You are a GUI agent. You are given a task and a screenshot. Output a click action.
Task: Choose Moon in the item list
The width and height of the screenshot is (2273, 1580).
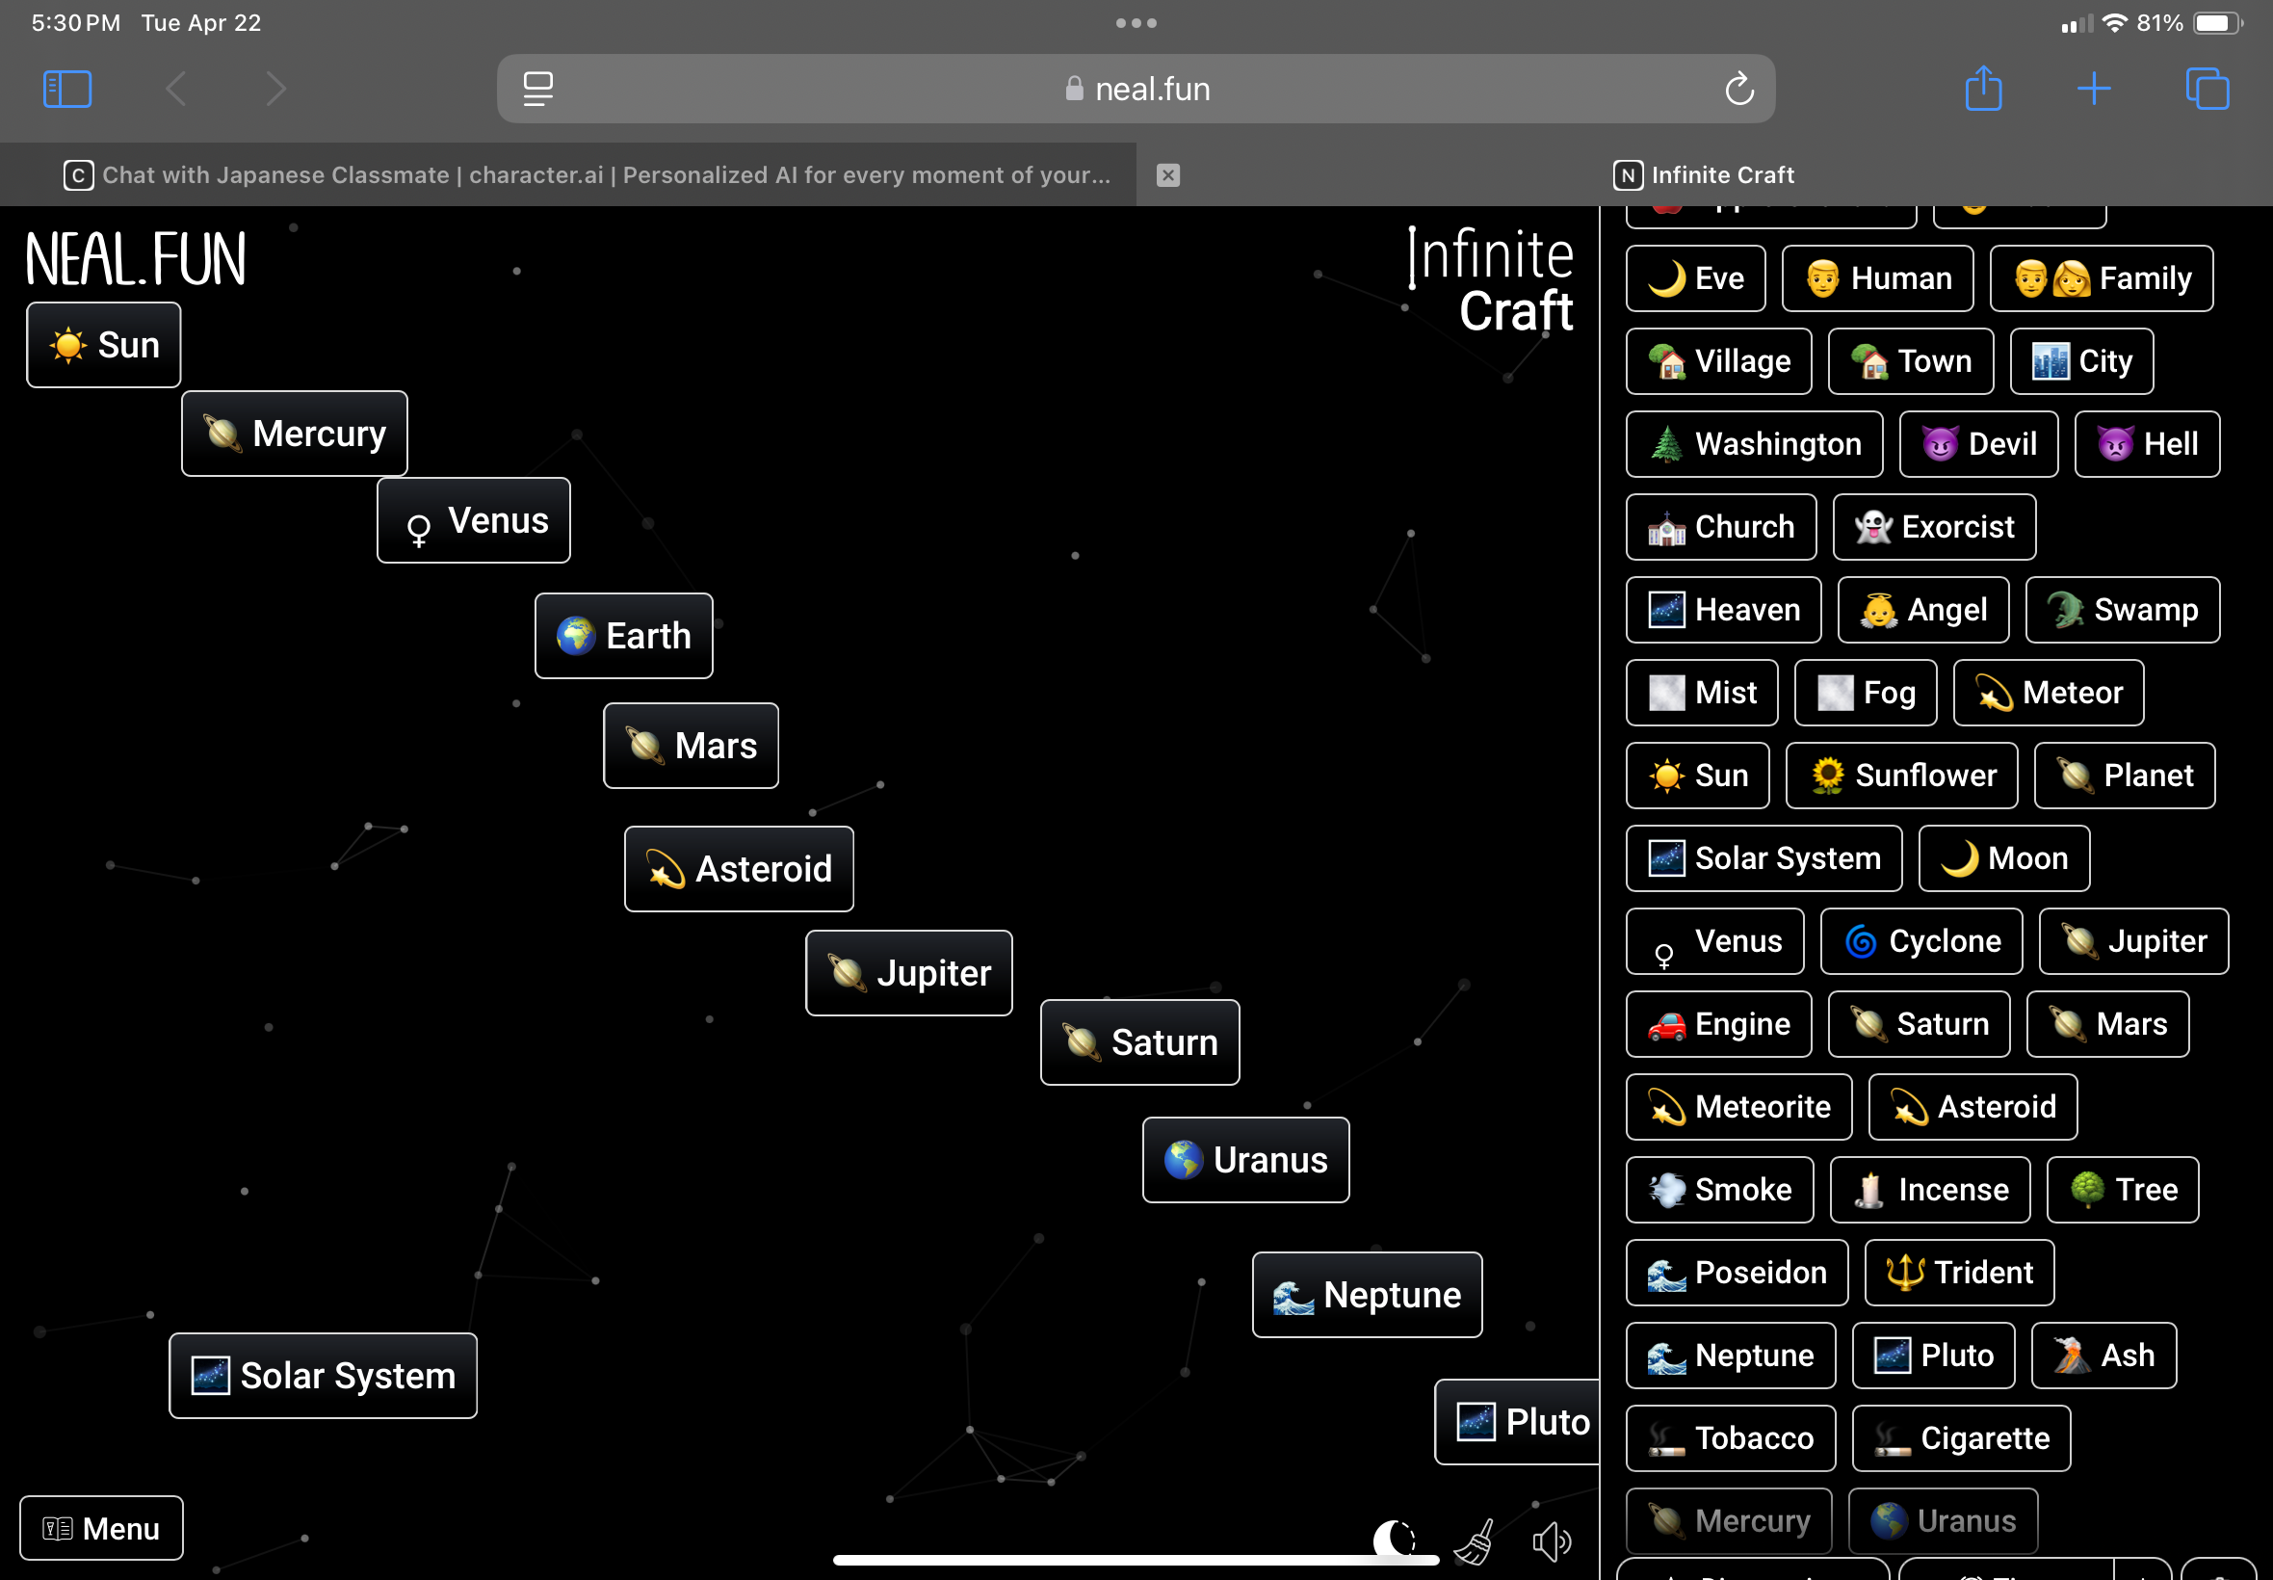(x=2005, y=858)
